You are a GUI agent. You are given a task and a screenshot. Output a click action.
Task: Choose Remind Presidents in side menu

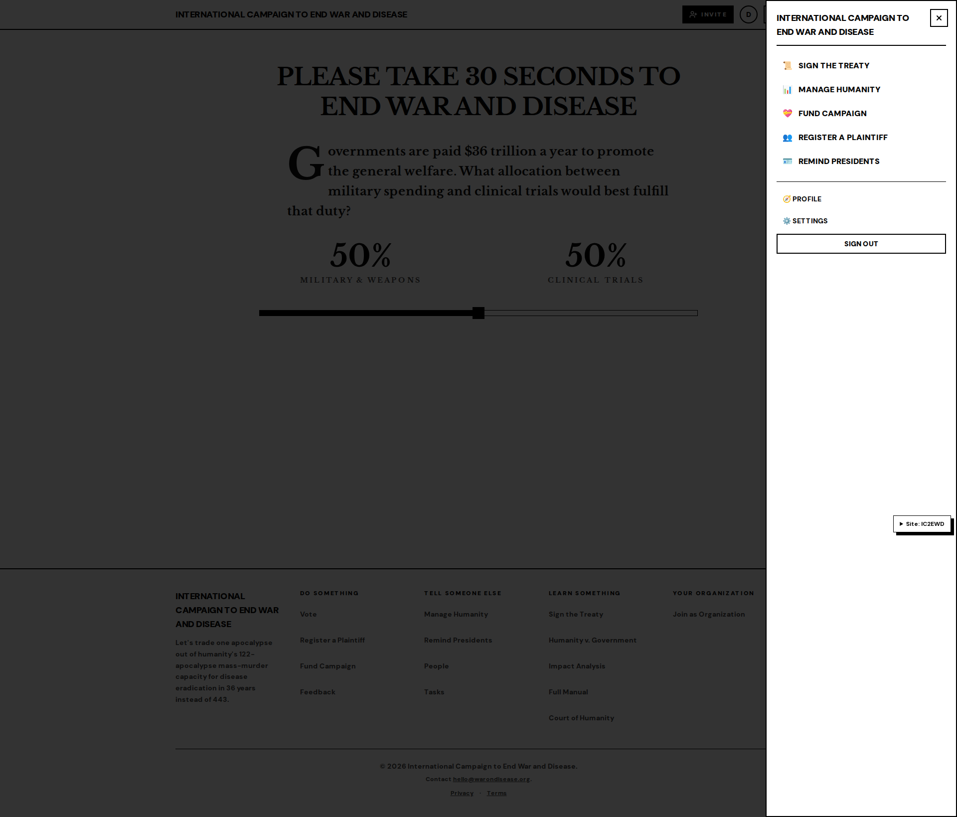861,162
